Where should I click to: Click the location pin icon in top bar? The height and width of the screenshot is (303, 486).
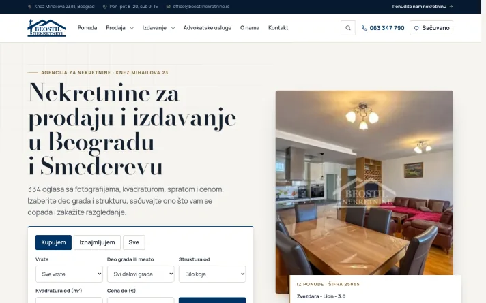point(30,7)
